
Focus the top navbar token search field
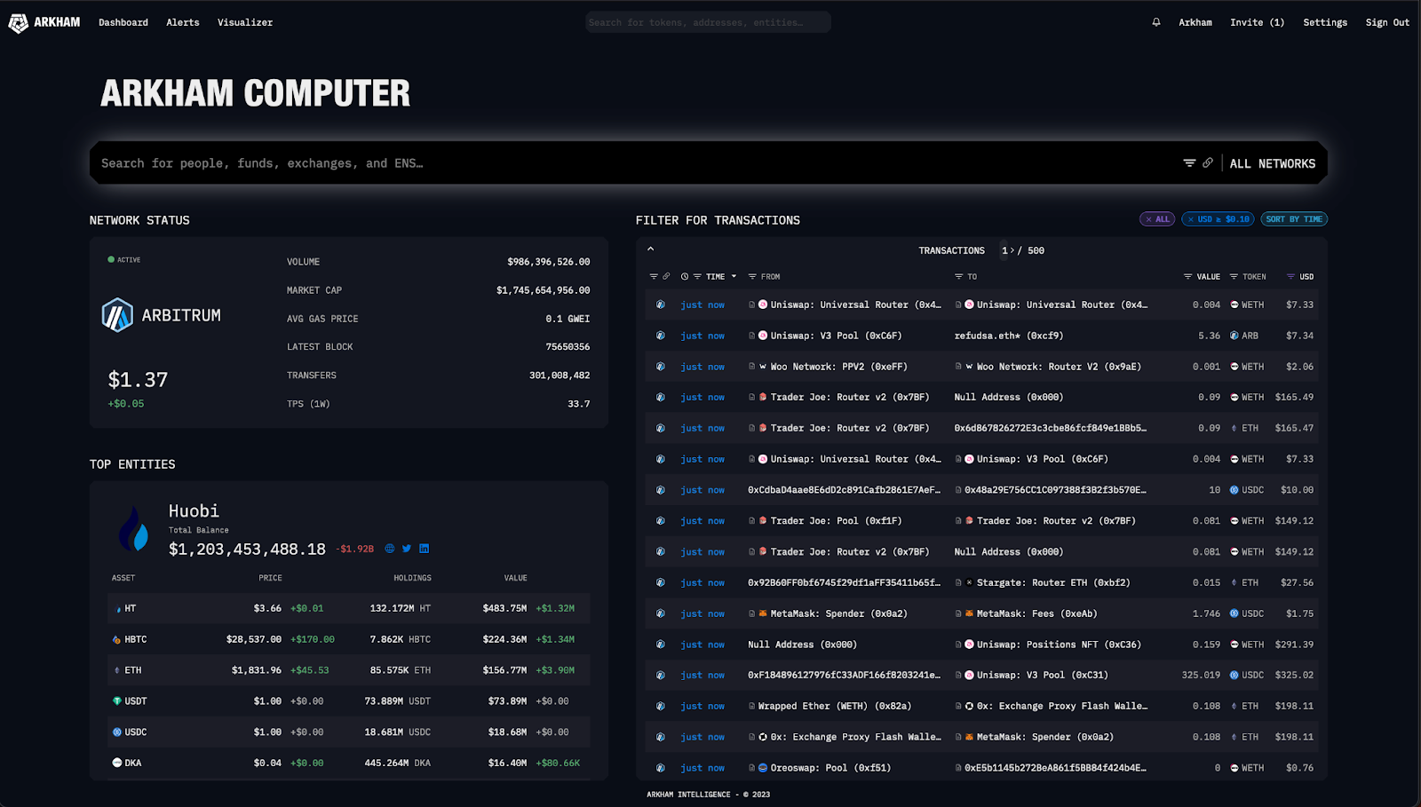(x=708, y=22)
